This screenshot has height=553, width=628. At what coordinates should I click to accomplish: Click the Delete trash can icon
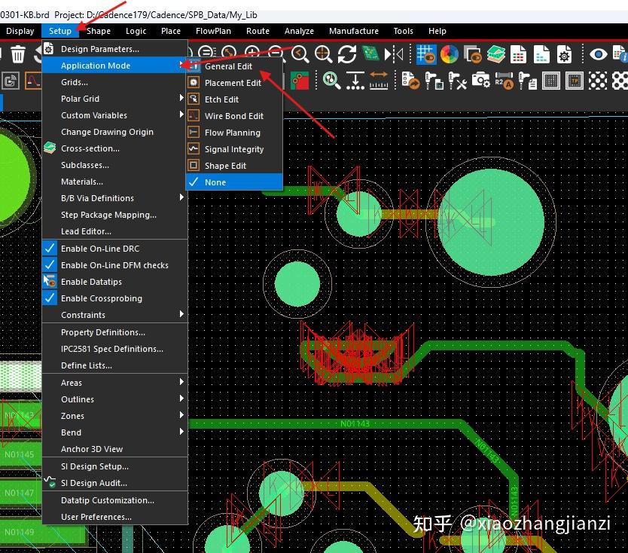click(x=17, y=54)
